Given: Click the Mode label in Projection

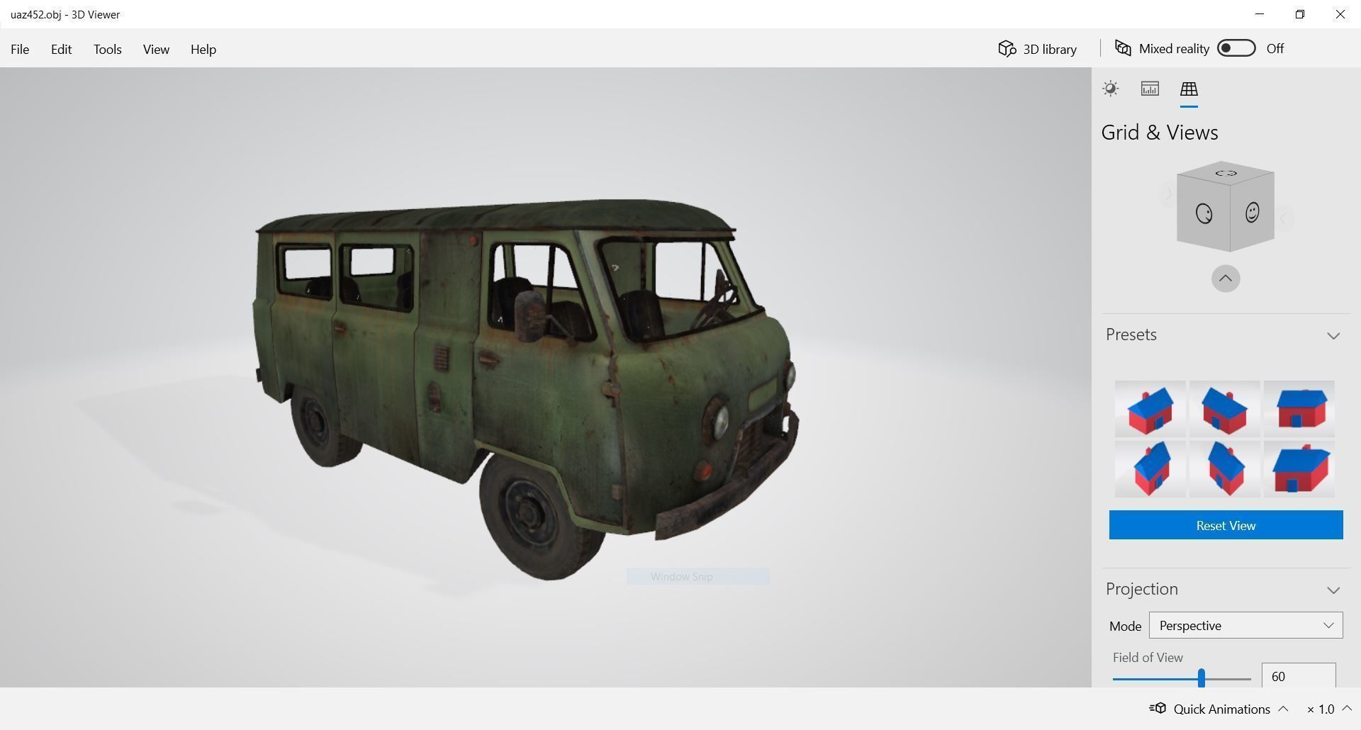Looking at the screenshot, I should click(x=1125, y=626).
